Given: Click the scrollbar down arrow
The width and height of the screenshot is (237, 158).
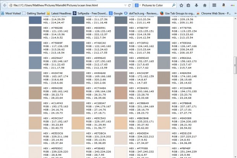Looking at the screenshot, I should (x=235, y=156).
